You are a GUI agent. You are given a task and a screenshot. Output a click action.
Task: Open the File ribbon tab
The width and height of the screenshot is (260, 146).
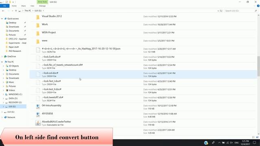pos(4,6)
